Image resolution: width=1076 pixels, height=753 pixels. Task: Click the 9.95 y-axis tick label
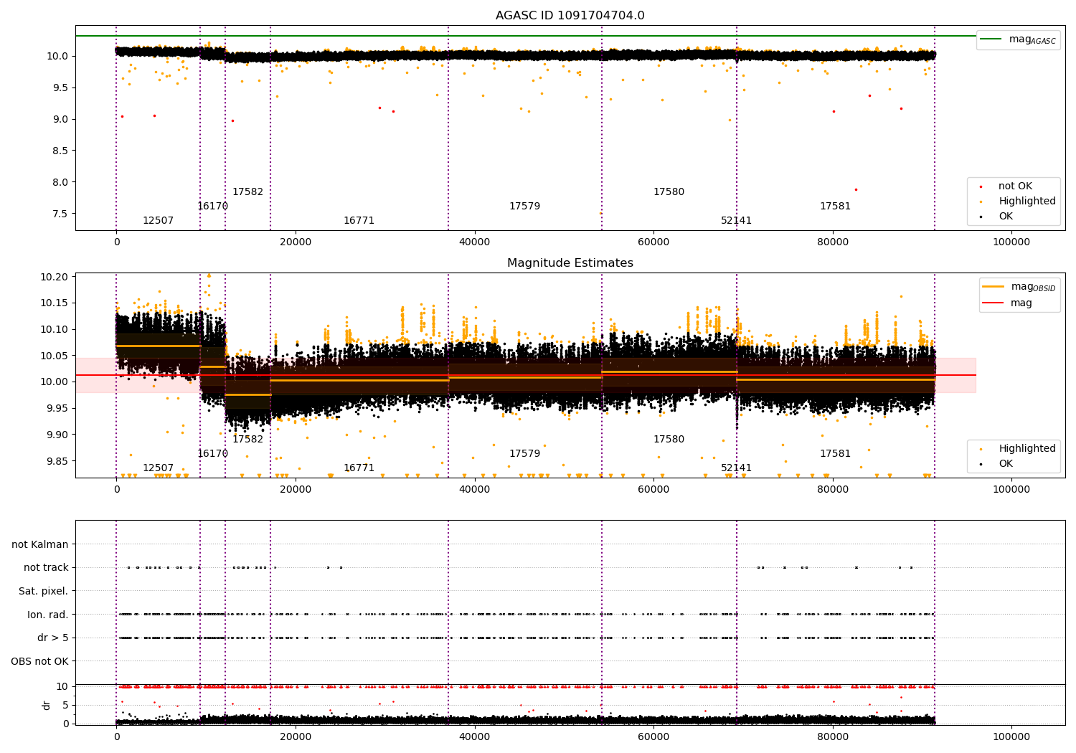57,409
